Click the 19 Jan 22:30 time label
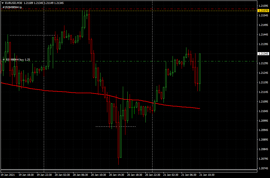The image size is (270, 178). tap(44, 175)
